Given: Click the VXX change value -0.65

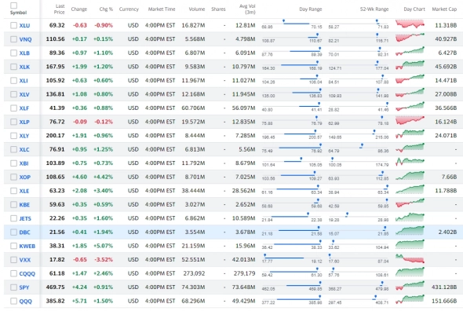Looking at the screenshot, I should click(80, 260).
